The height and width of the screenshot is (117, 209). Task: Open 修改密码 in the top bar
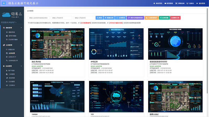click(158, 3)
